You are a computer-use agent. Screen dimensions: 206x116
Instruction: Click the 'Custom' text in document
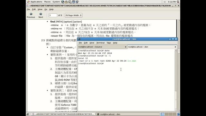pyautogui.click(x=68, y=47)
